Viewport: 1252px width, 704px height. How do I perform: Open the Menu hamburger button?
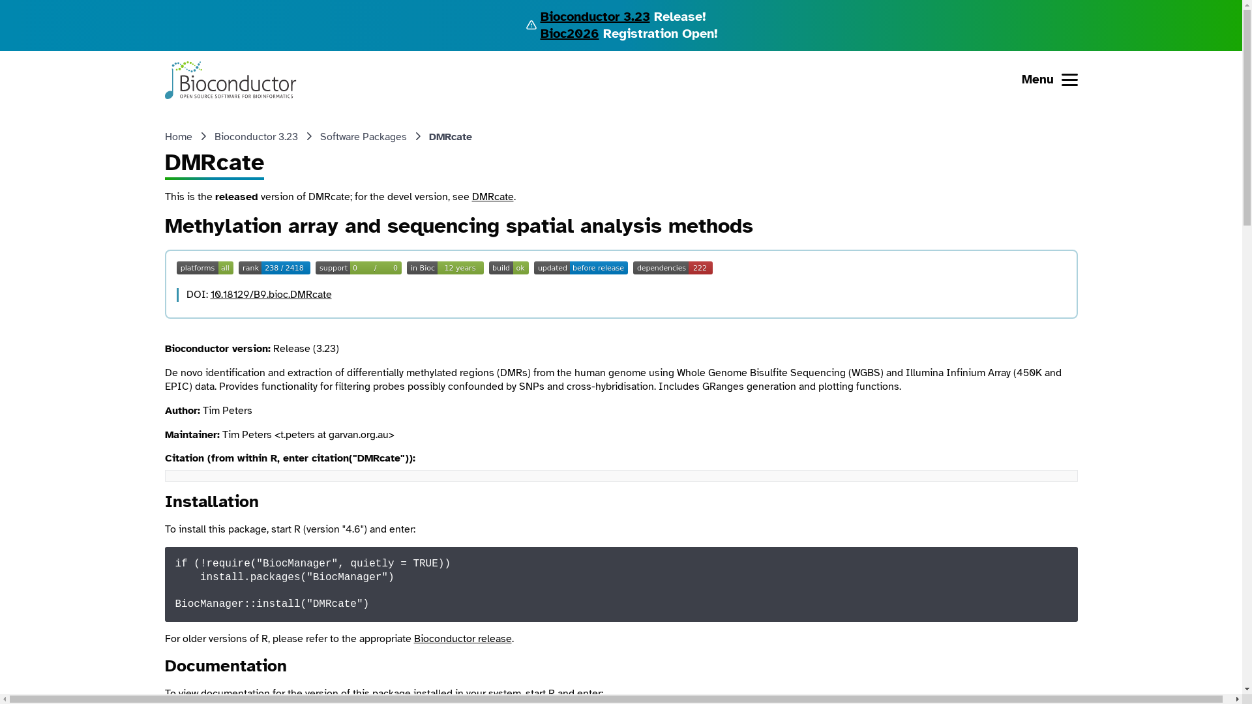(x=1049, y=80)
